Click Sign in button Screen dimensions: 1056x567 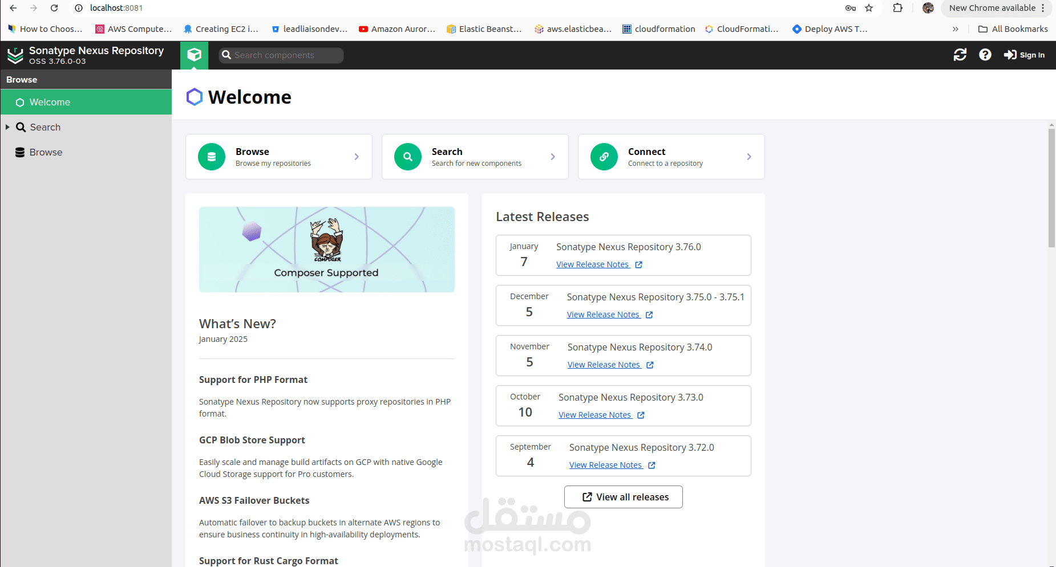tap(1025, 55)
